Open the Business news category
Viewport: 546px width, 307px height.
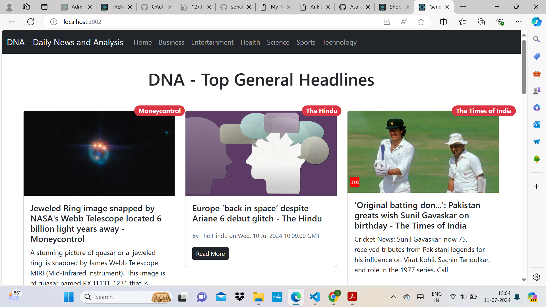pyautogui.click(x=171, y=42)
